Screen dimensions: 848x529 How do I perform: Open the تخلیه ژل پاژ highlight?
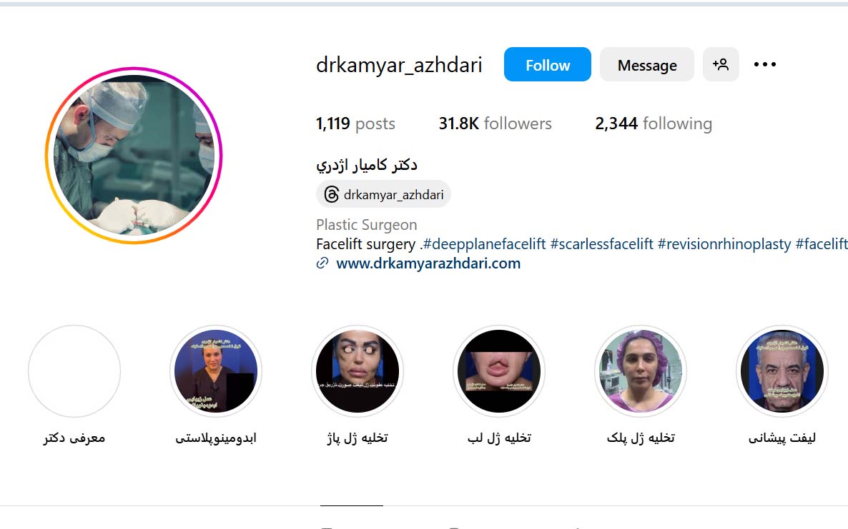pos(358,371)
